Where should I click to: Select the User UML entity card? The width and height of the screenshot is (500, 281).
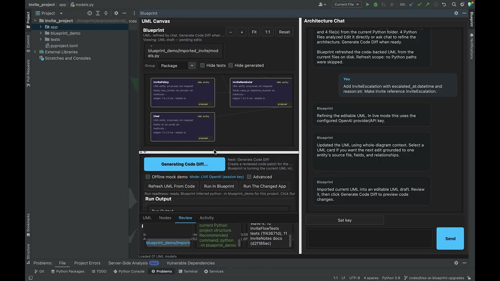pos(183,127)
